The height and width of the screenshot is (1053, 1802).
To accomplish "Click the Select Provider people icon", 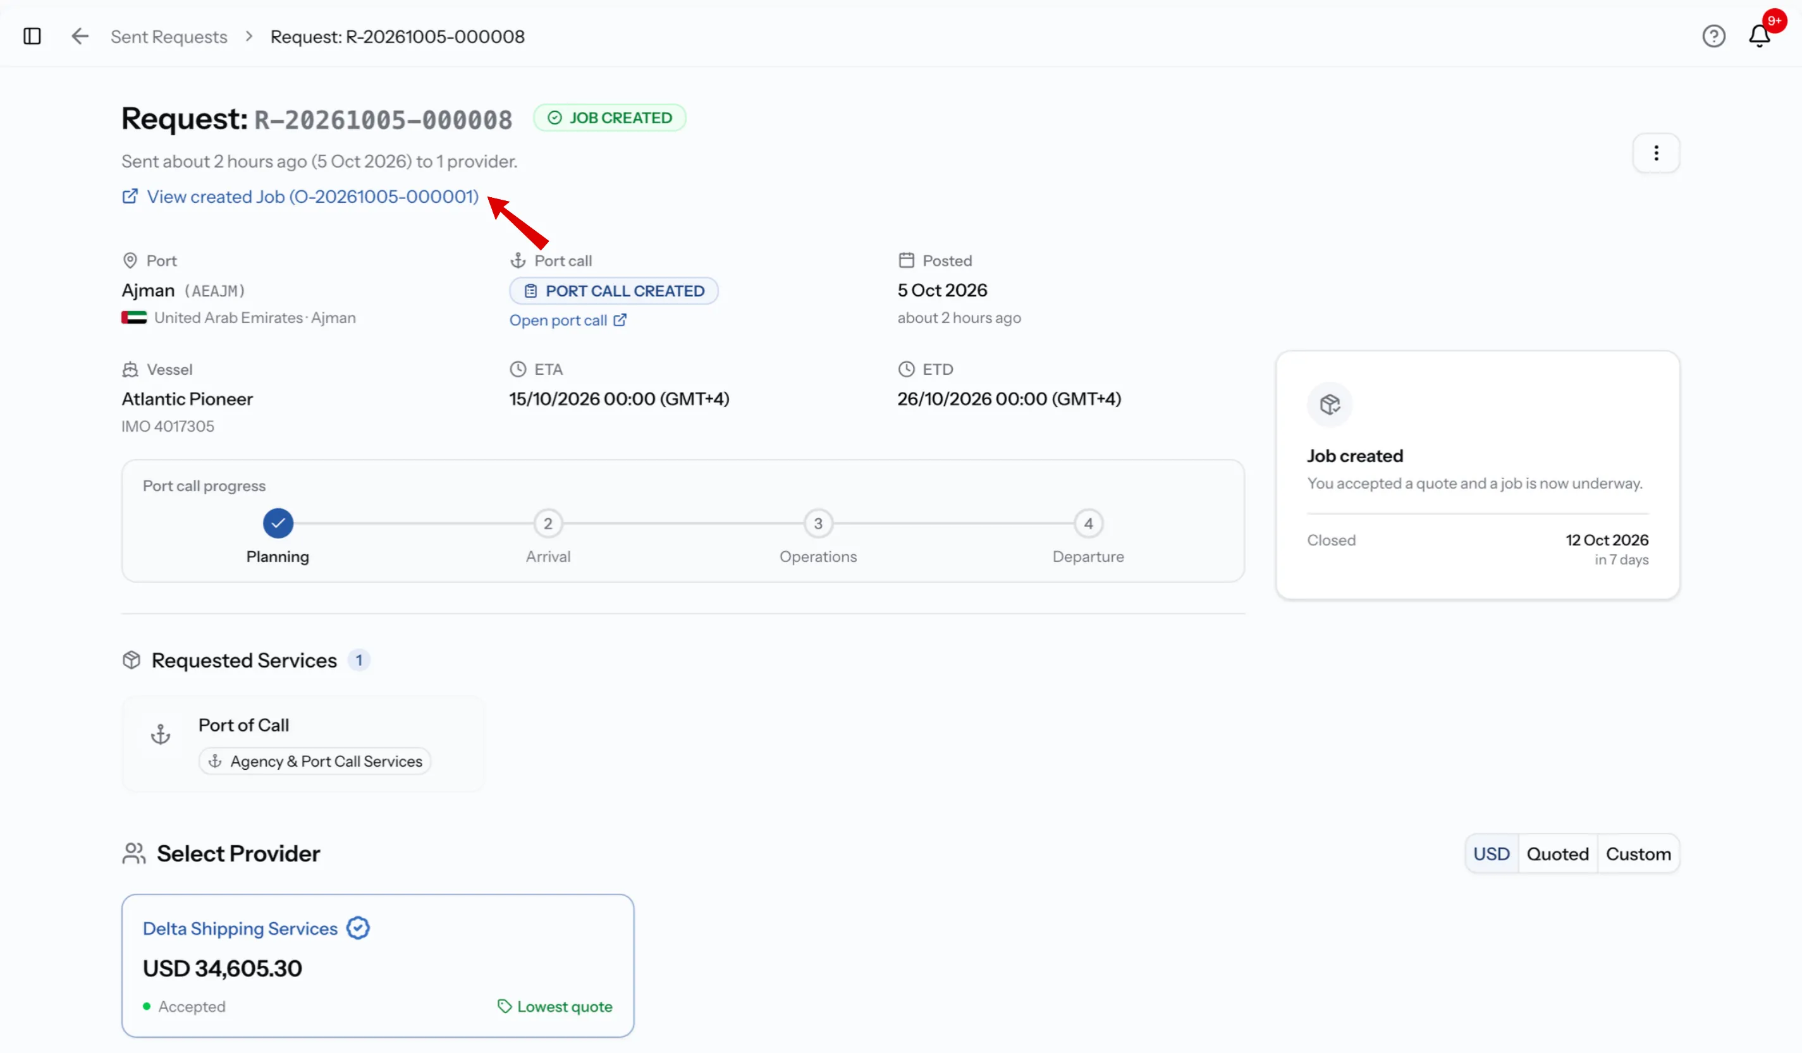I will point(133,853).
